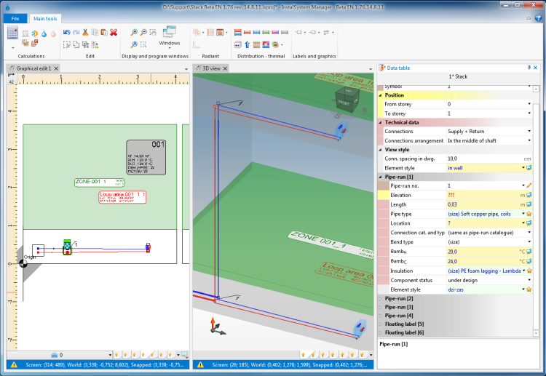Open the From storey dropdown
Image resolution: width=546 pixels, height=376 pixels.
point(529,104)
